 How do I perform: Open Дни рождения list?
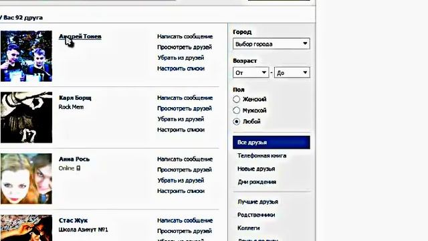[257, 181]
